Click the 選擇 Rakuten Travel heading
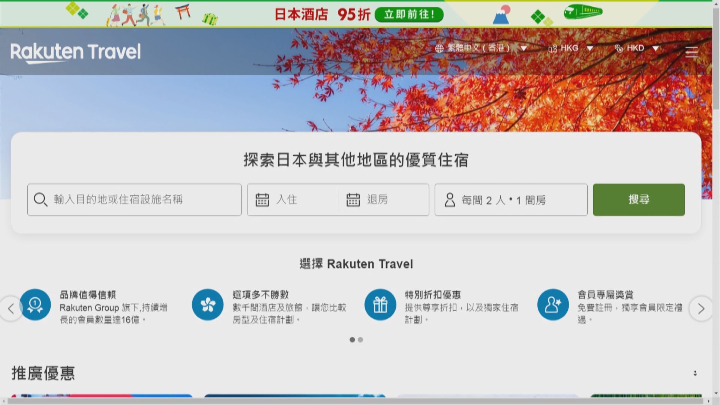Screen dimensions: 720x405 356,264
